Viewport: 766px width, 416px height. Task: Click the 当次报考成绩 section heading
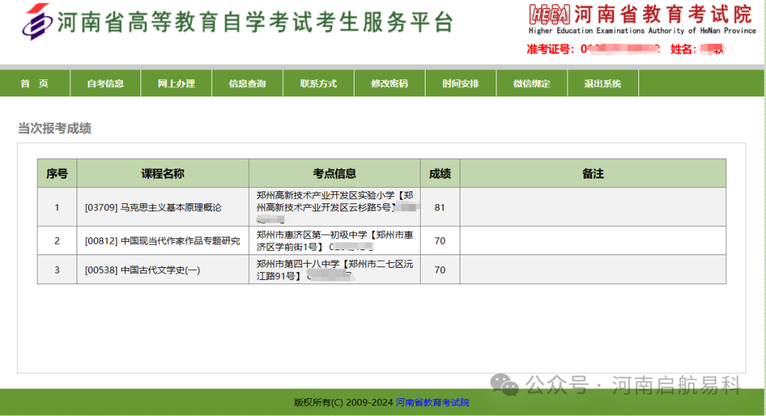pyautogui.click(x=55, y=128)
